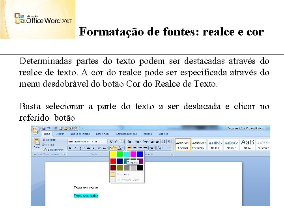Open the Change Case (Aa) menu
The height and width of the screenshot is (213, 284).
pyautogui.click(x=105, y=148)
